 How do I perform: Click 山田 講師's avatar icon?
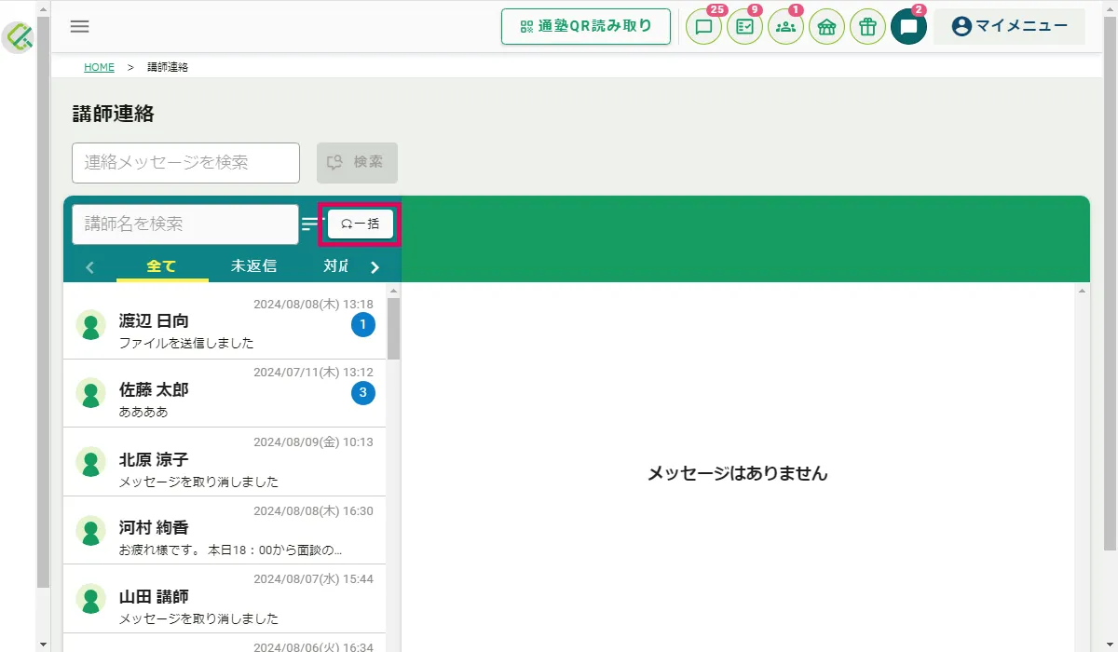90,599
